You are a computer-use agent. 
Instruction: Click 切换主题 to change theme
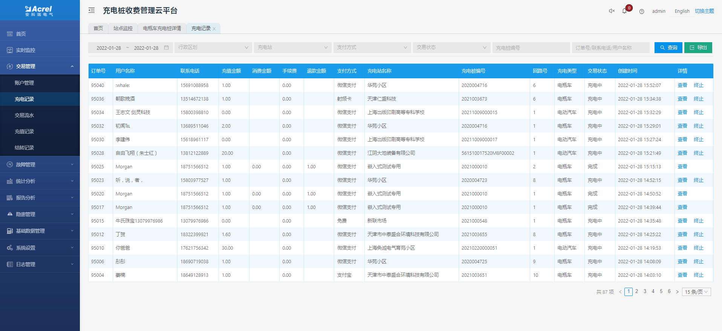pos(704,11)
